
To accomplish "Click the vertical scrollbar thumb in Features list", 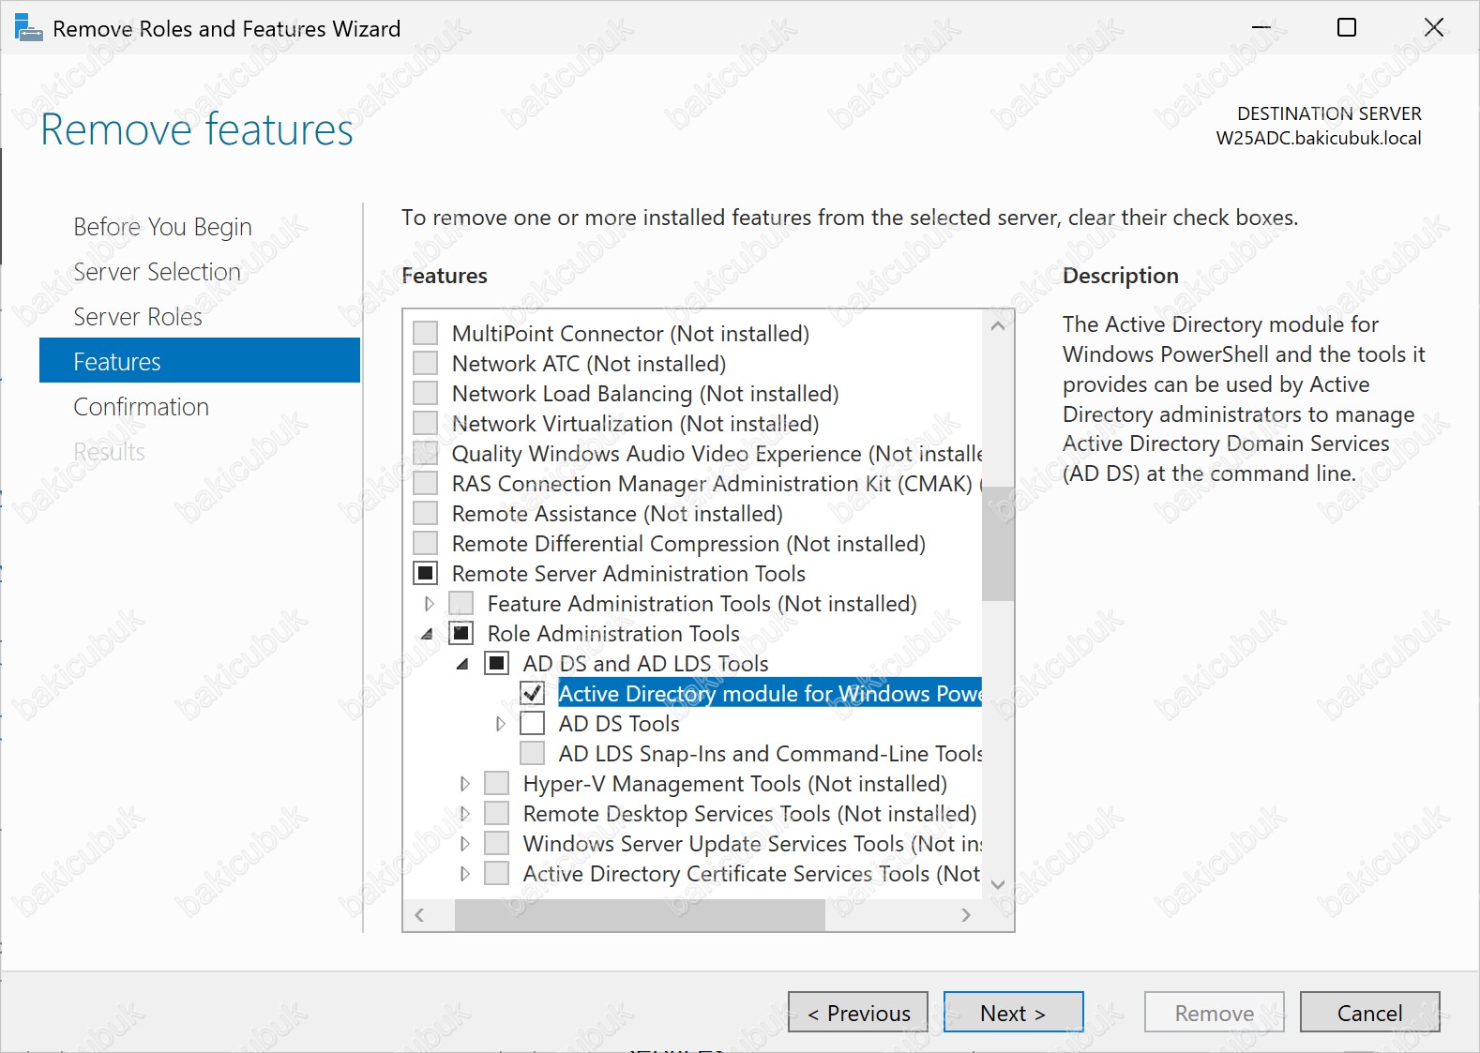I will [998, 543].
